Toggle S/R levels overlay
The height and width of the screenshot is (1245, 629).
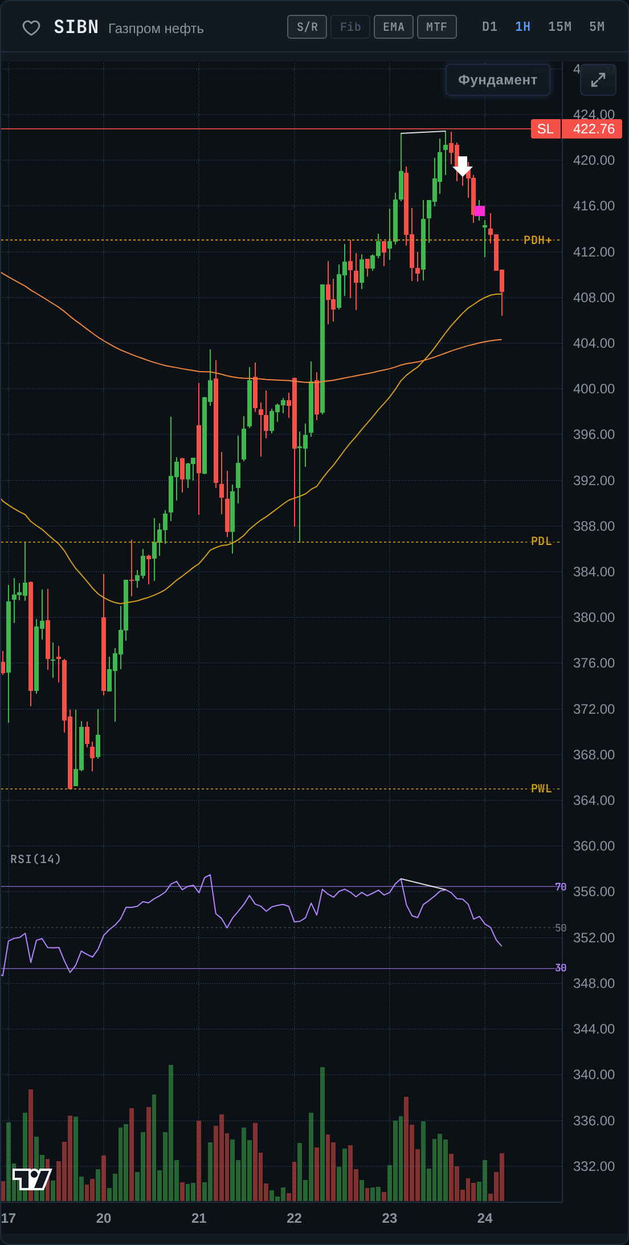(x=307, y=27)
